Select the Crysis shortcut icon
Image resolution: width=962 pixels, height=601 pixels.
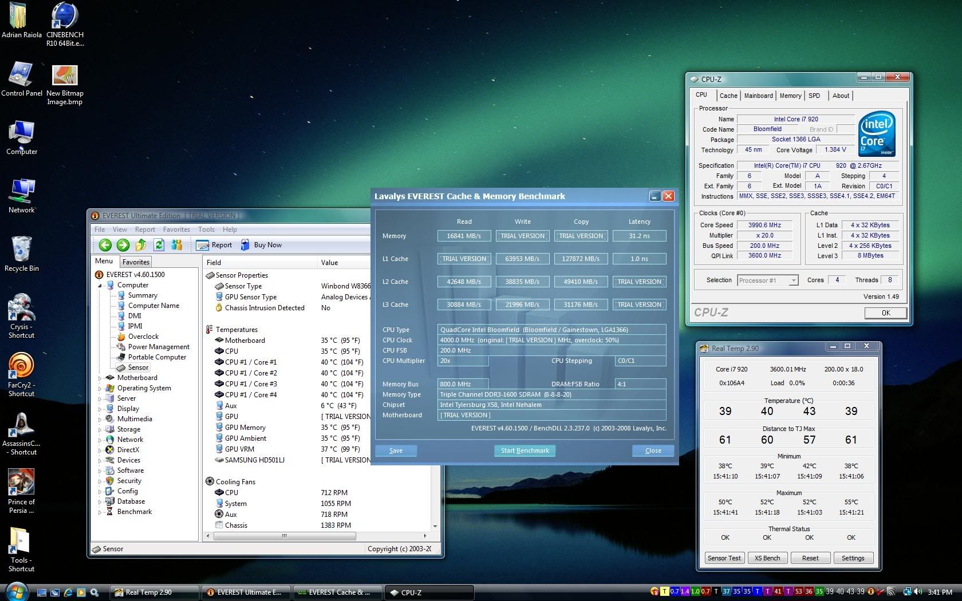[x=21, y=317]
